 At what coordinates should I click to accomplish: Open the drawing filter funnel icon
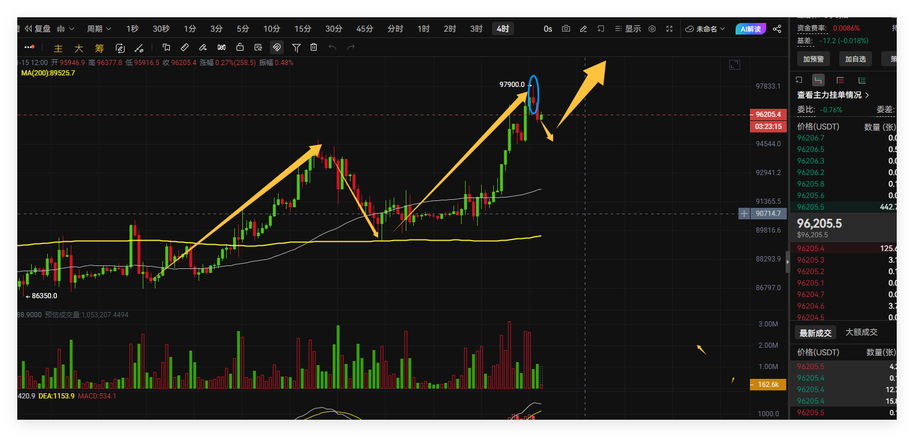[x=296, y=47]
